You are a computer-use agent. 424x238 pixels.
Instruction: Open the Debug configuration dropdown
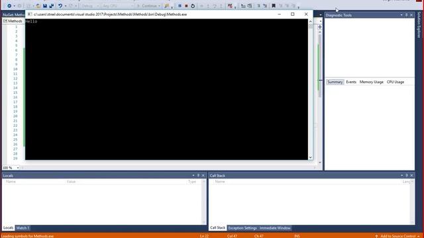pos(90,6)
